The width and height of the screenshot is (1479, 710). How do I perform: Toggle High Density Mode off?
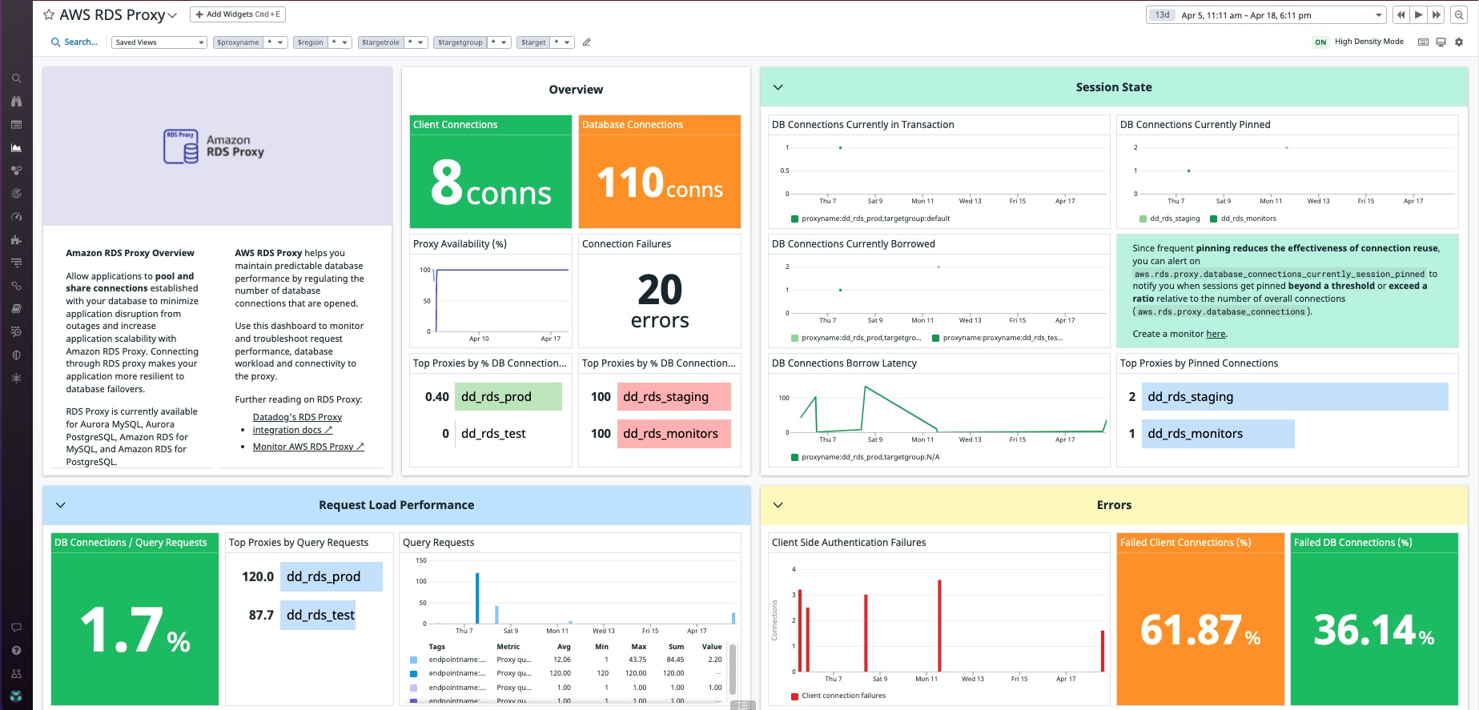(x=1320, y=42)
